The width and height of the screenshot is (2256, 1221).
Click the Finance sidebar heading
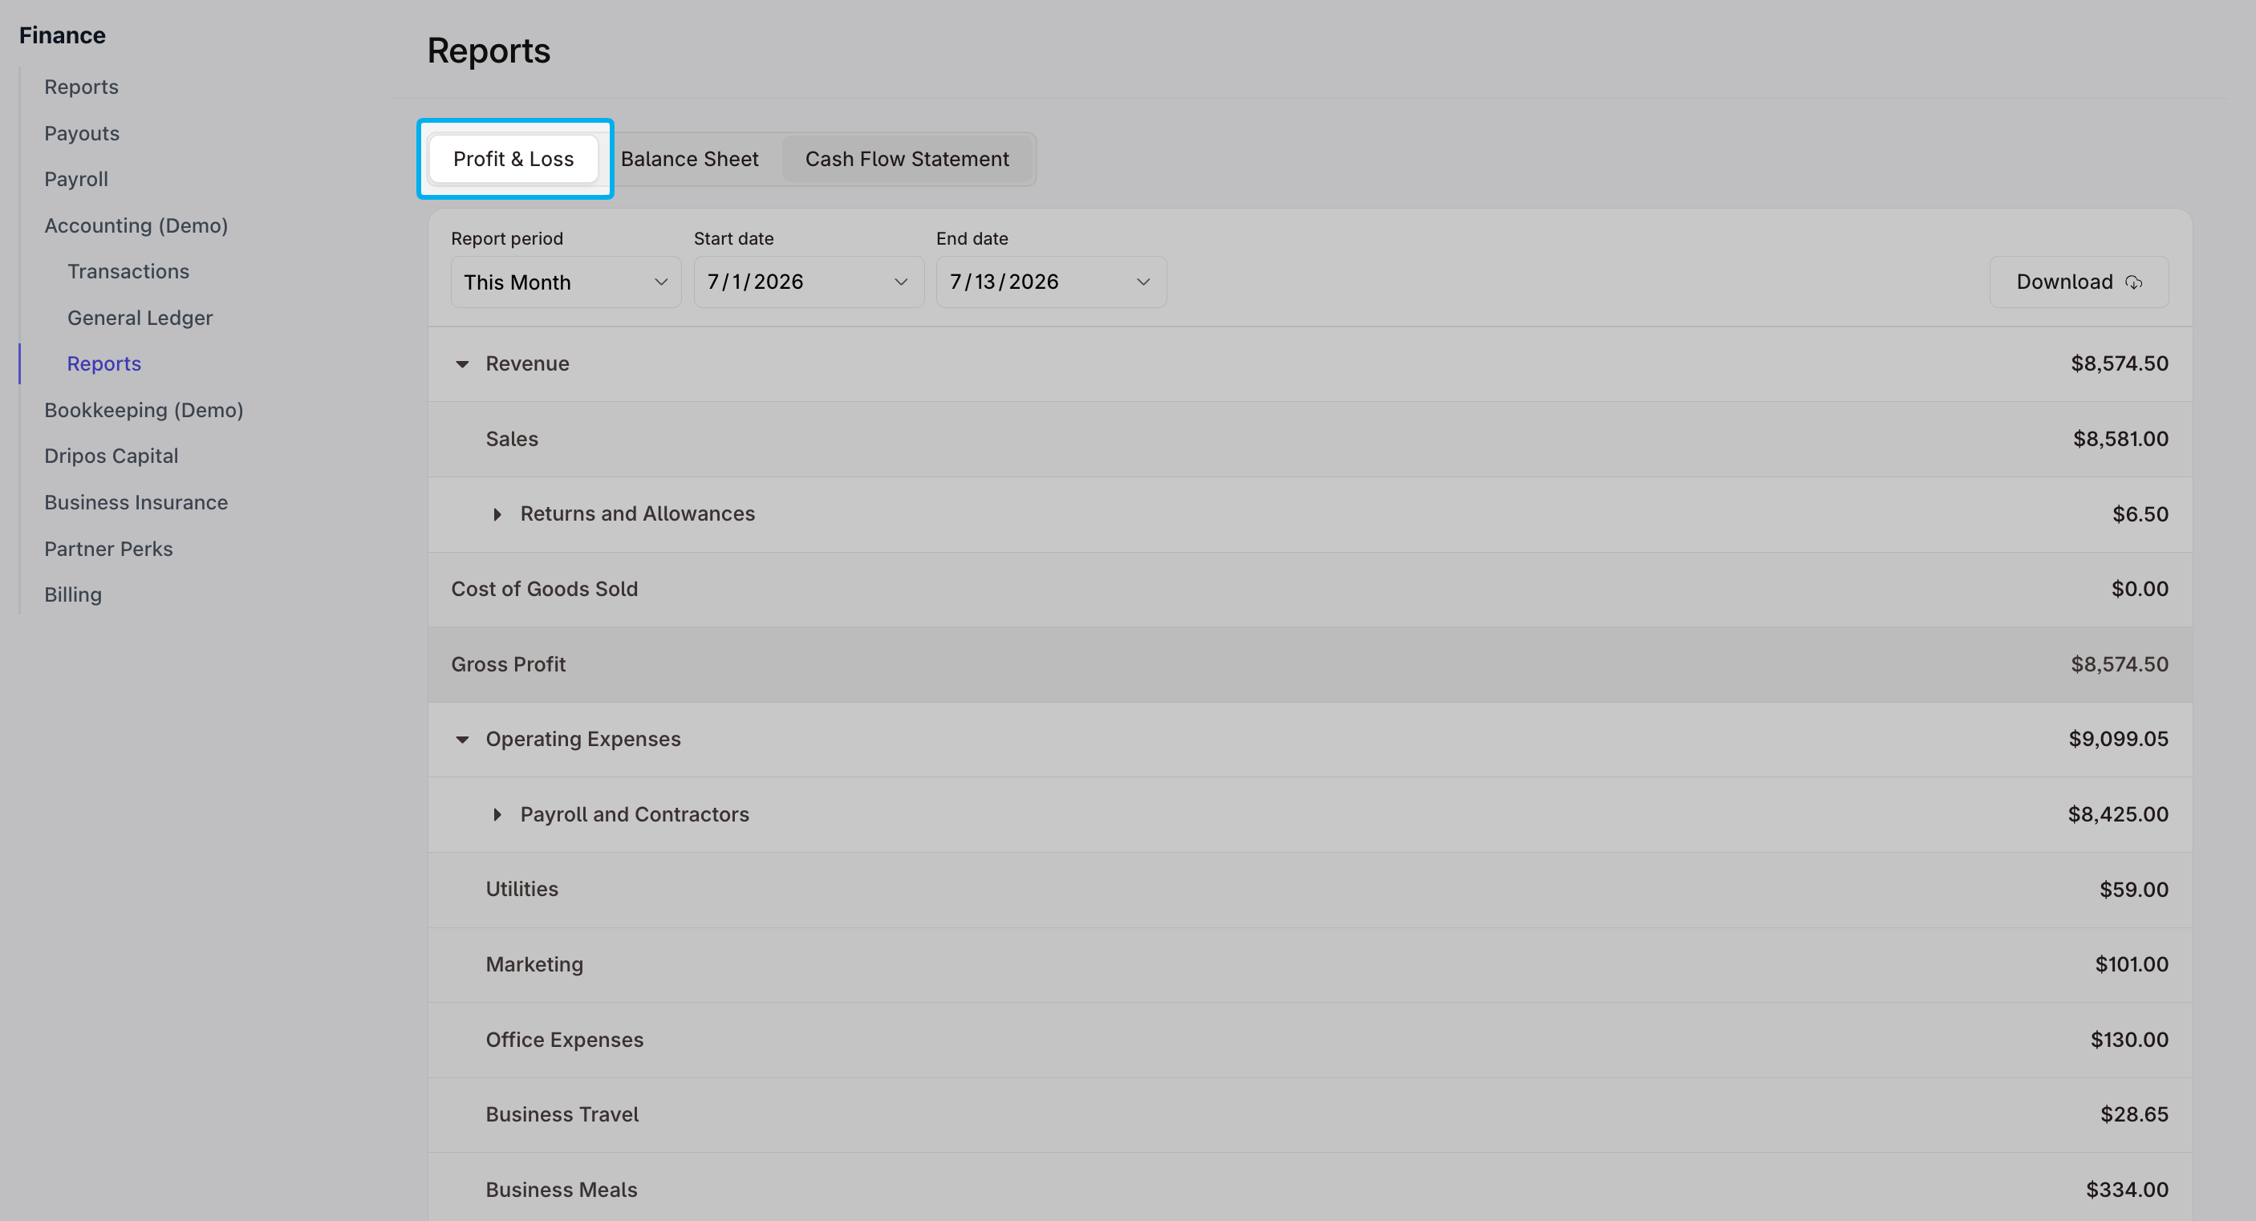click(x=63, y=35)
